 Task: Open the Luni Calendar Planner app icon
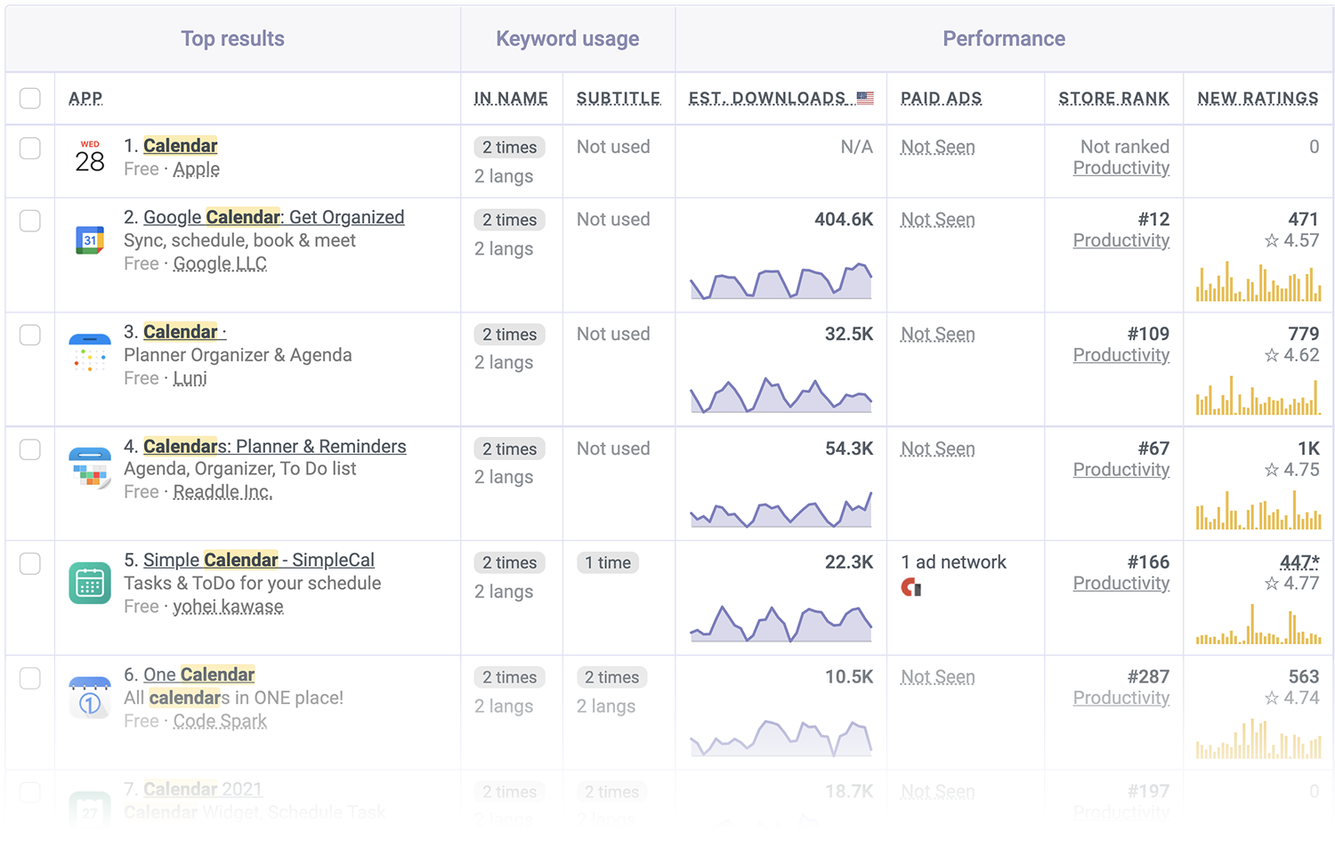pyautogui.click(x=90, y=354)
